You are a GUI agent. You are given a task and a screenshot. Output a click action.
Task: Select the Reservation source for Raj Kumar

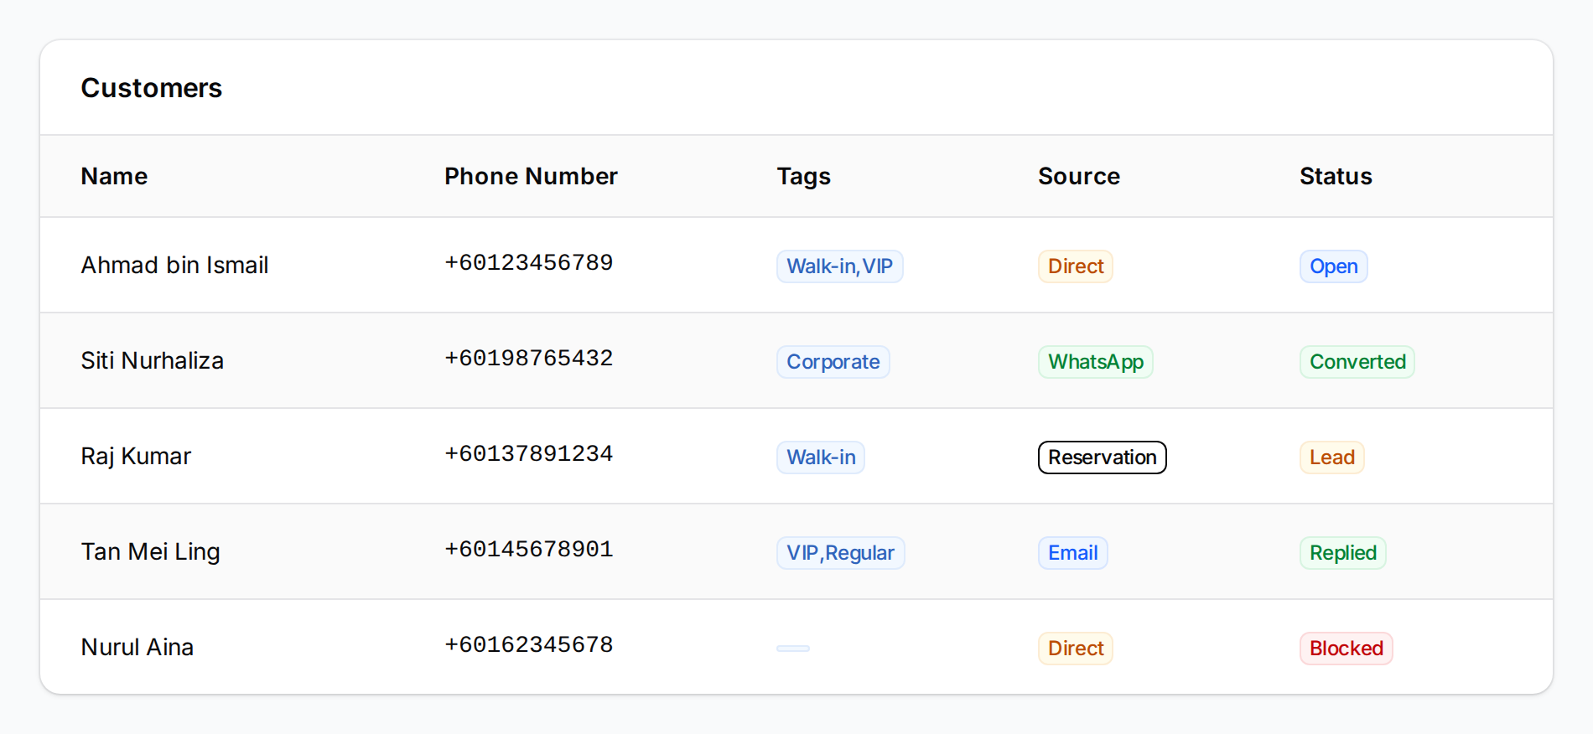pos(1102,457)
